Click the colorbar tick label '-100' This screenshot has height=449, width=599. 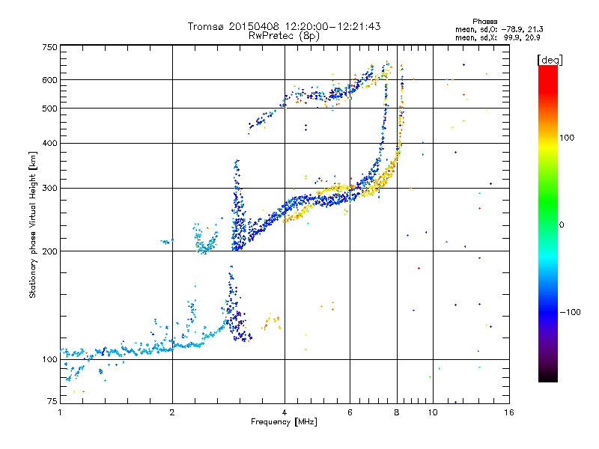pyautogui.click(x=571, y=312)
